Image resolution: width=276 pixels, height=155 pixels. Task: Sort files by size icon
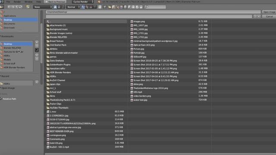pyautogui.click(x=95, y=7)
